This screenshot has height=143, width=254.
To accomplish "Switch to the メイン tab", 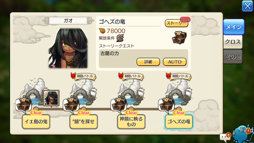I will [234, 27].
